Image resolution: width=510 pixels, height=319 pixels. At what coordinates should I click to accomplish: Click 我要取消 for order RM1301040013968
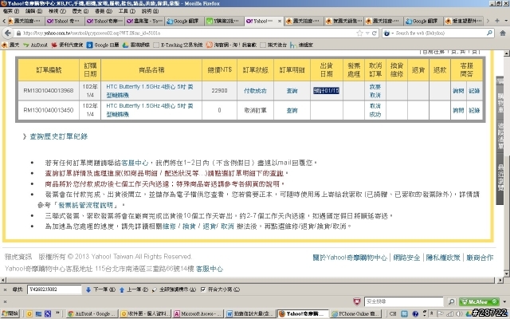click(375, 91)
